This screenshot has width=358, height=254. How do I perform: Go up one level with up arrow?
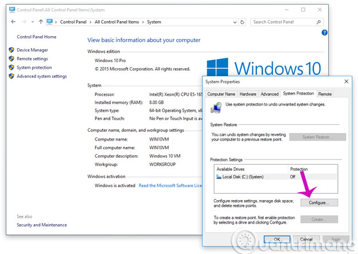pos(40,22)
